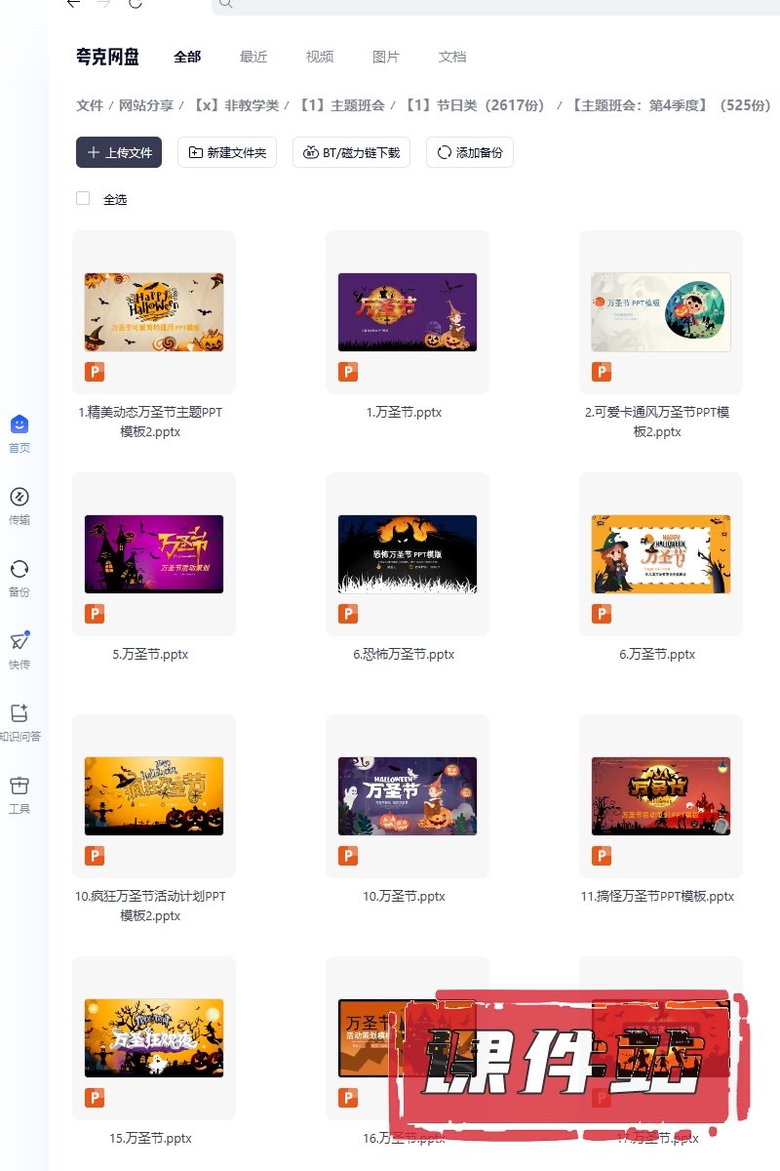
Task: Open the 首页 home sidebar icon
Action: pos(19,424)
